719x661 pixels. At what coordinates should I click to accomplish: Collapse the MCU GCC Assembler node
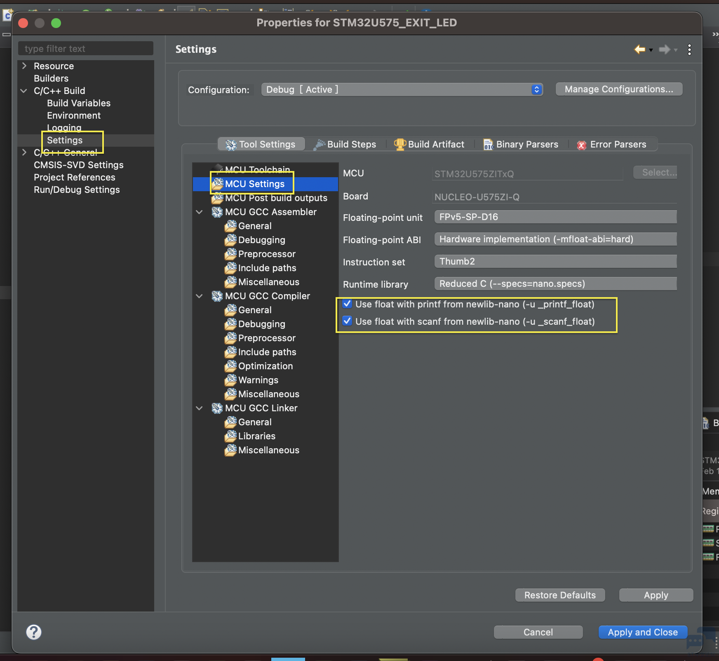[x=199, y=212]
